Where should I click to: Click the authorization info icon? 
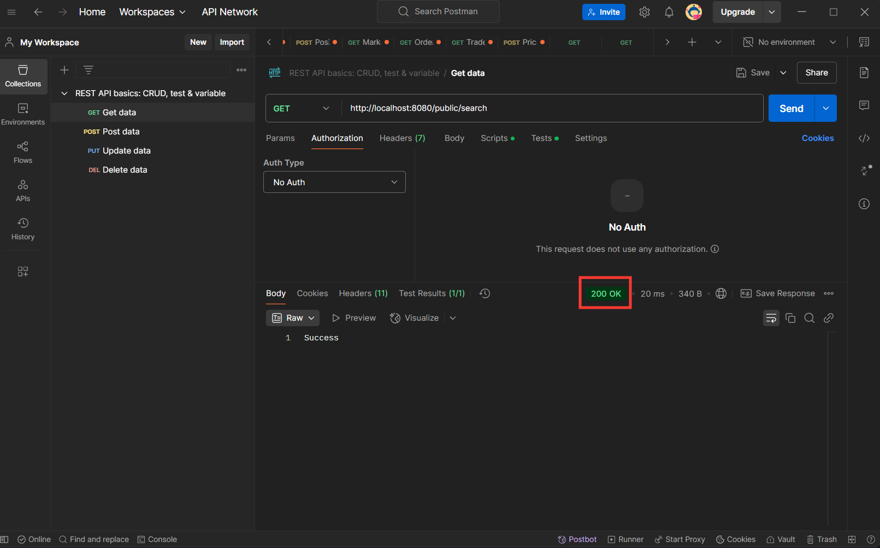tap(714, 249)
